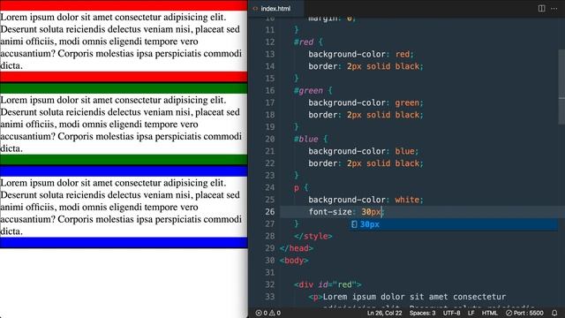Click the paragraph inside the green box in preview
This screenshot has width=565, height=318.
point(124,124)
